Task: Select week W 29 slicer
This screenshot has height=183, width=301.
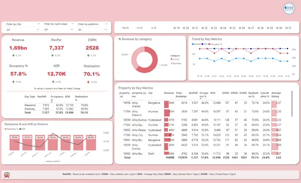Action: 270,28
